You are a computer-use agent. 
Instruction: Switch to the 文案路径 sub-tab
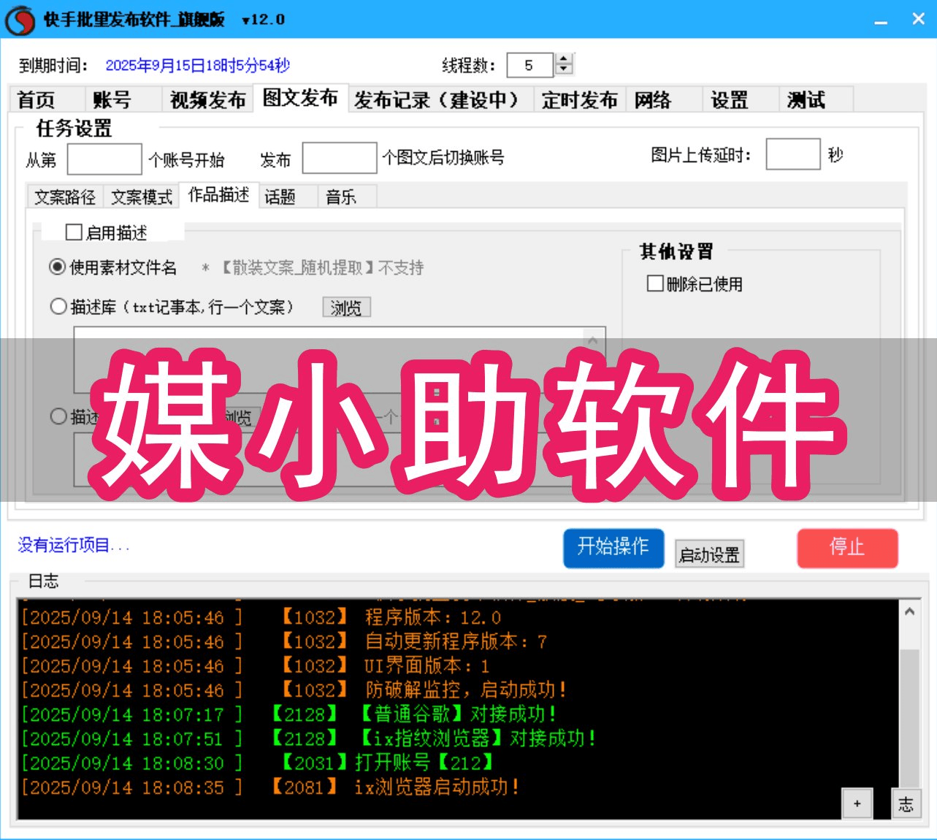[x=65, y=197]
